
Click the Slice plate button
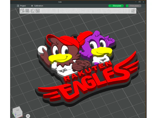(x=117, y=6)
